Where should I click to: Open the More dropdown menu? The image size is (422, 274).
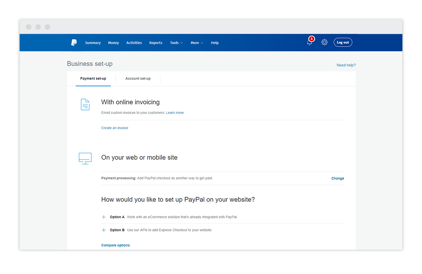(197, 43)
